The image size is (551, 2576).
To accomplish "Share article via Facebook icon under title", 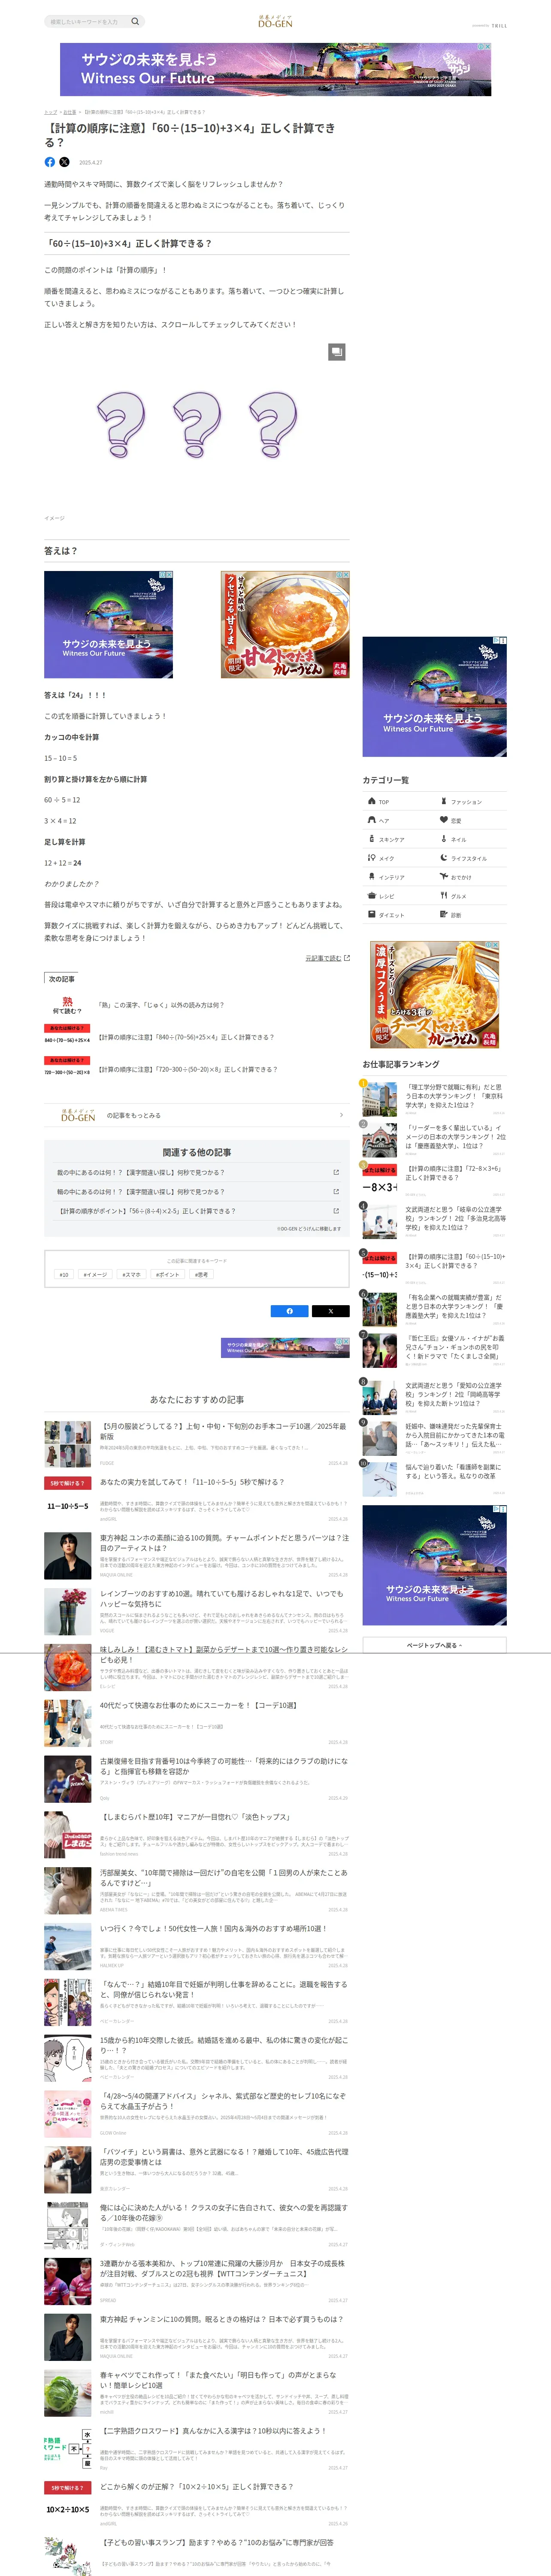I will (50, 162).
